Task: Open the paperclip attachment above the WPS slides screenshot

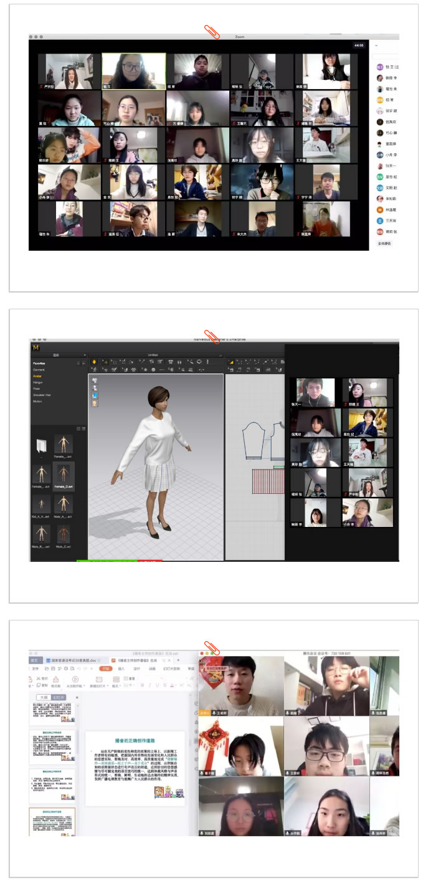Action: 212,648
